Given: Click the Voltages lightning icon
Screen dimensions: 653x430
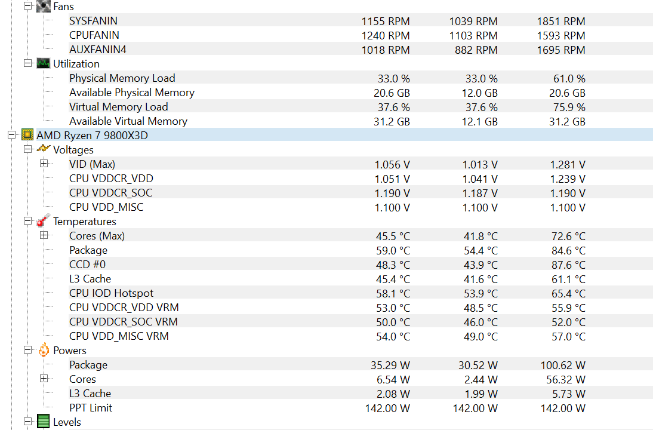Looking at the screenshot, I should pos(44,149).
